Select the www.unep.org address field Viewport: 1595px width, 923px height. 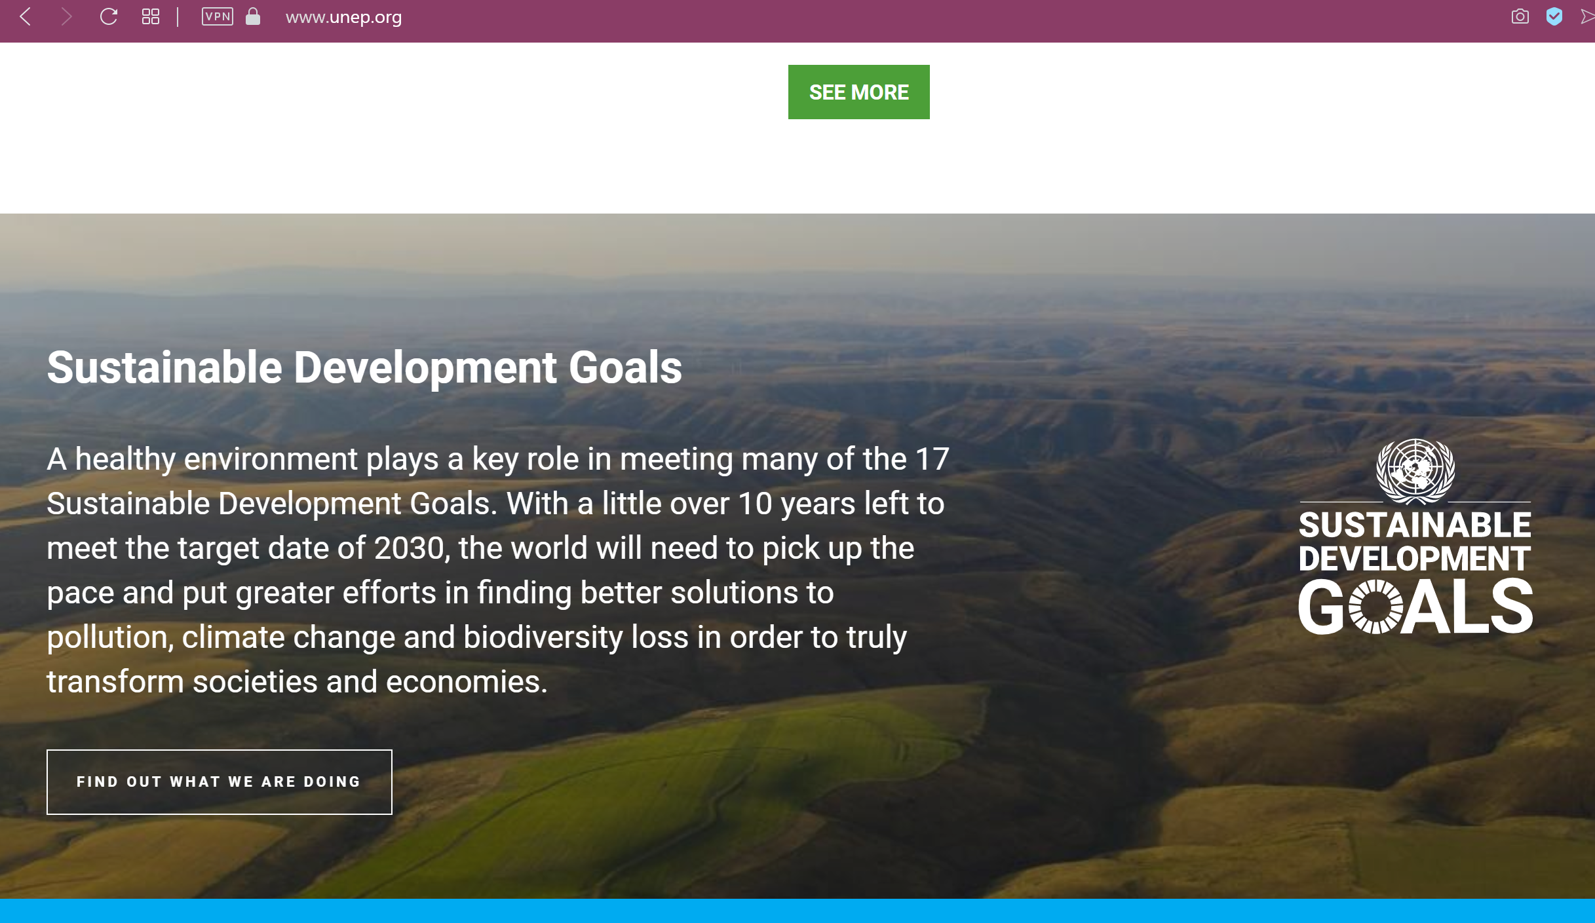pos(344,17)
